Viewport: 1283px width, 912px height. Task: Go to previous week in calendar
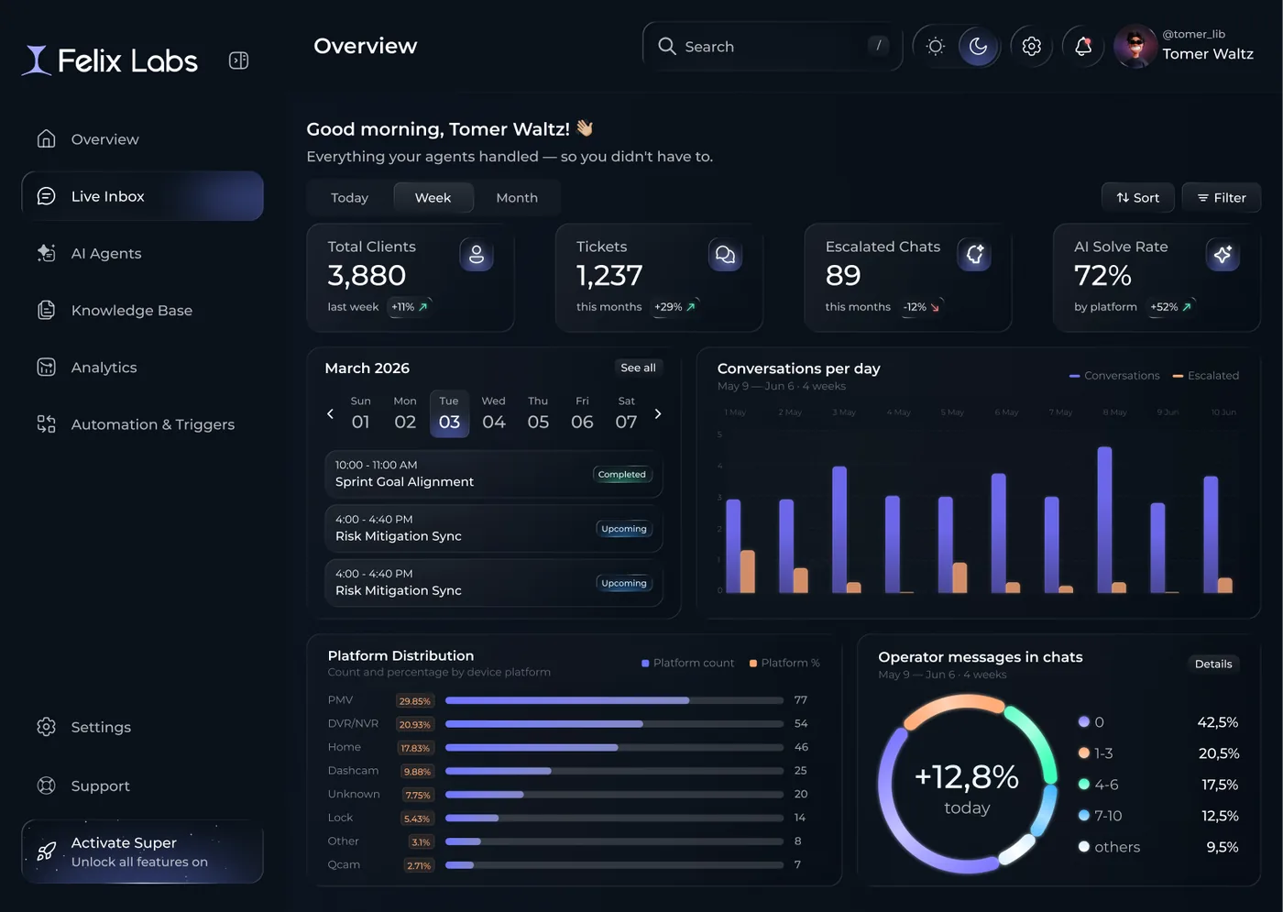(330, 414)
